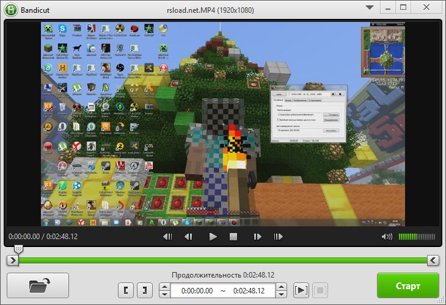Click the video preview frame
Screen dimensions: 446x305
tap(223, 124)
